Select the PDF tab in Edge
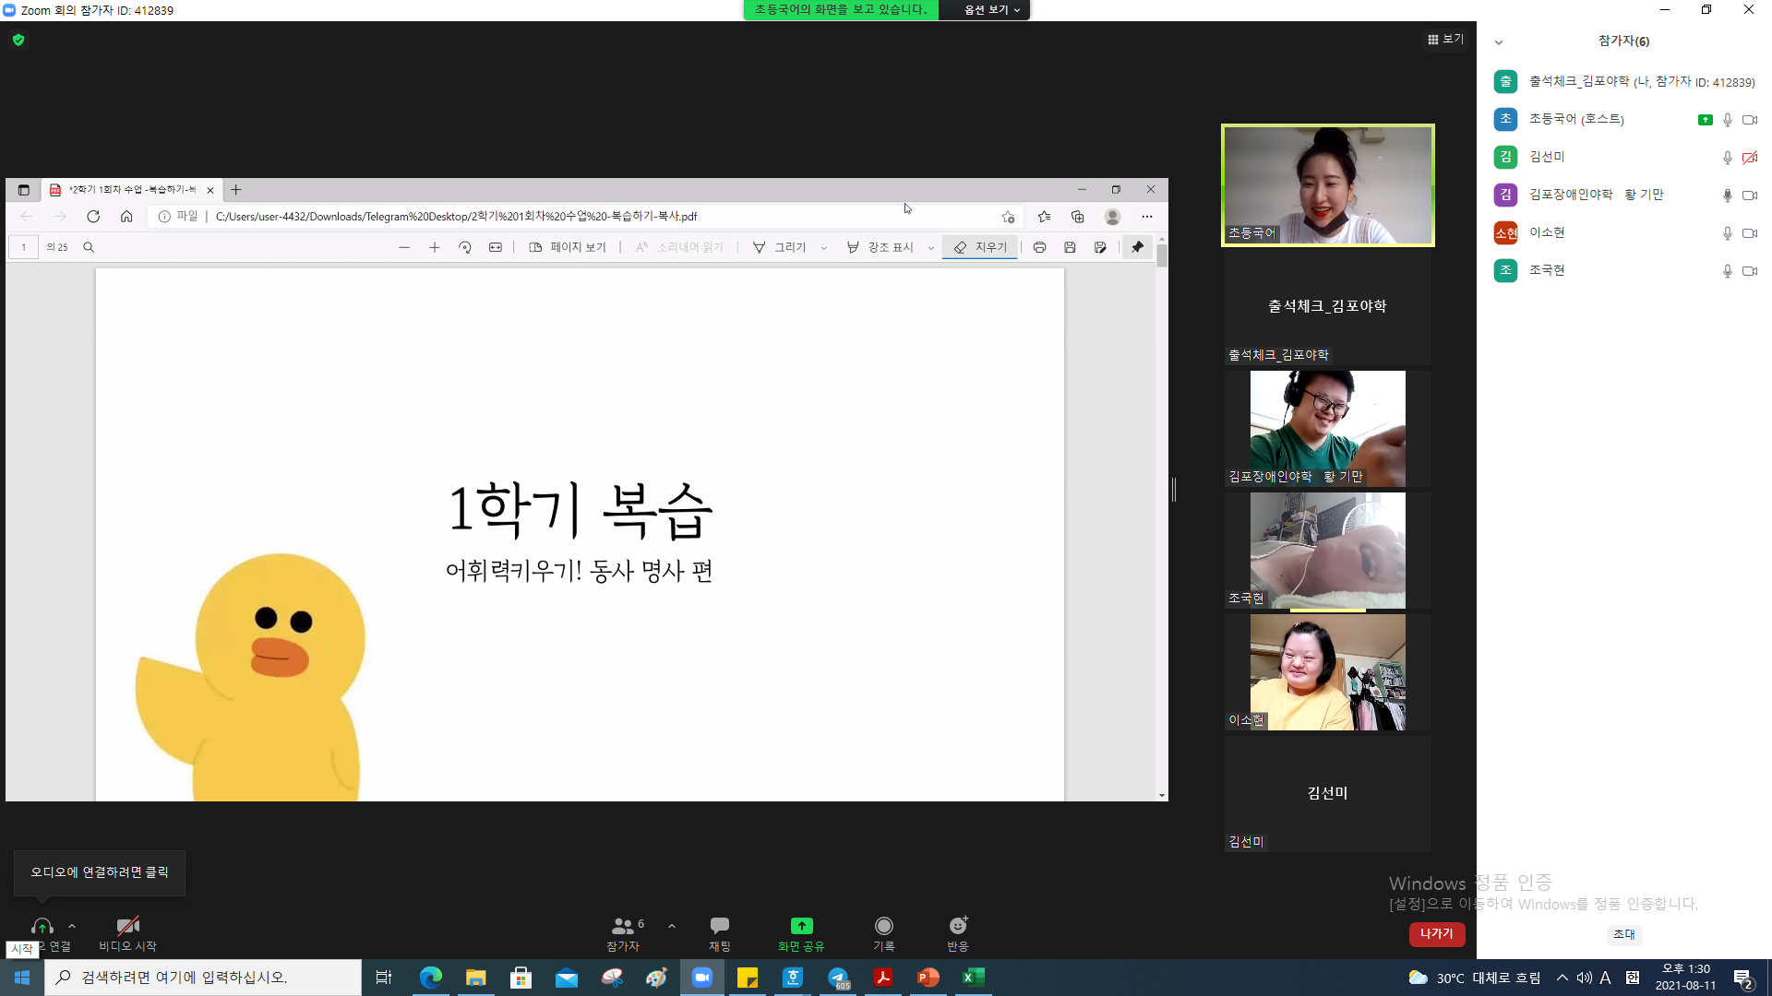 (x=130, y=190)
